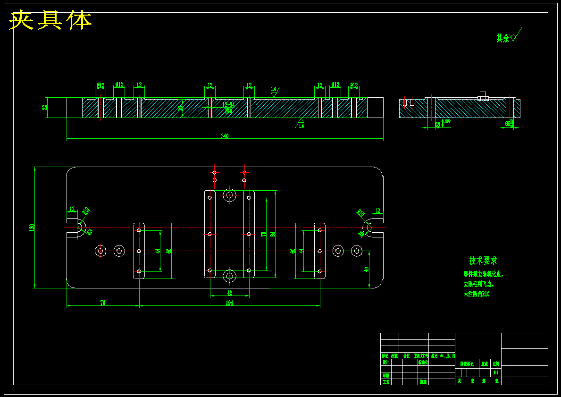Select the 340 overall length dimension
The width and height of the screenshot is (561, 397).
tap(225, 136)
